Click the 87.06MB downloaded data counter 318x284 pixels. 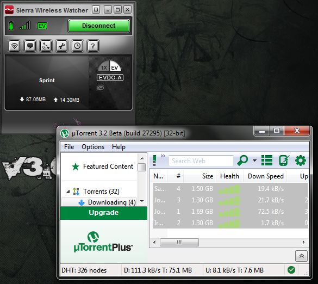coord(33,100)
